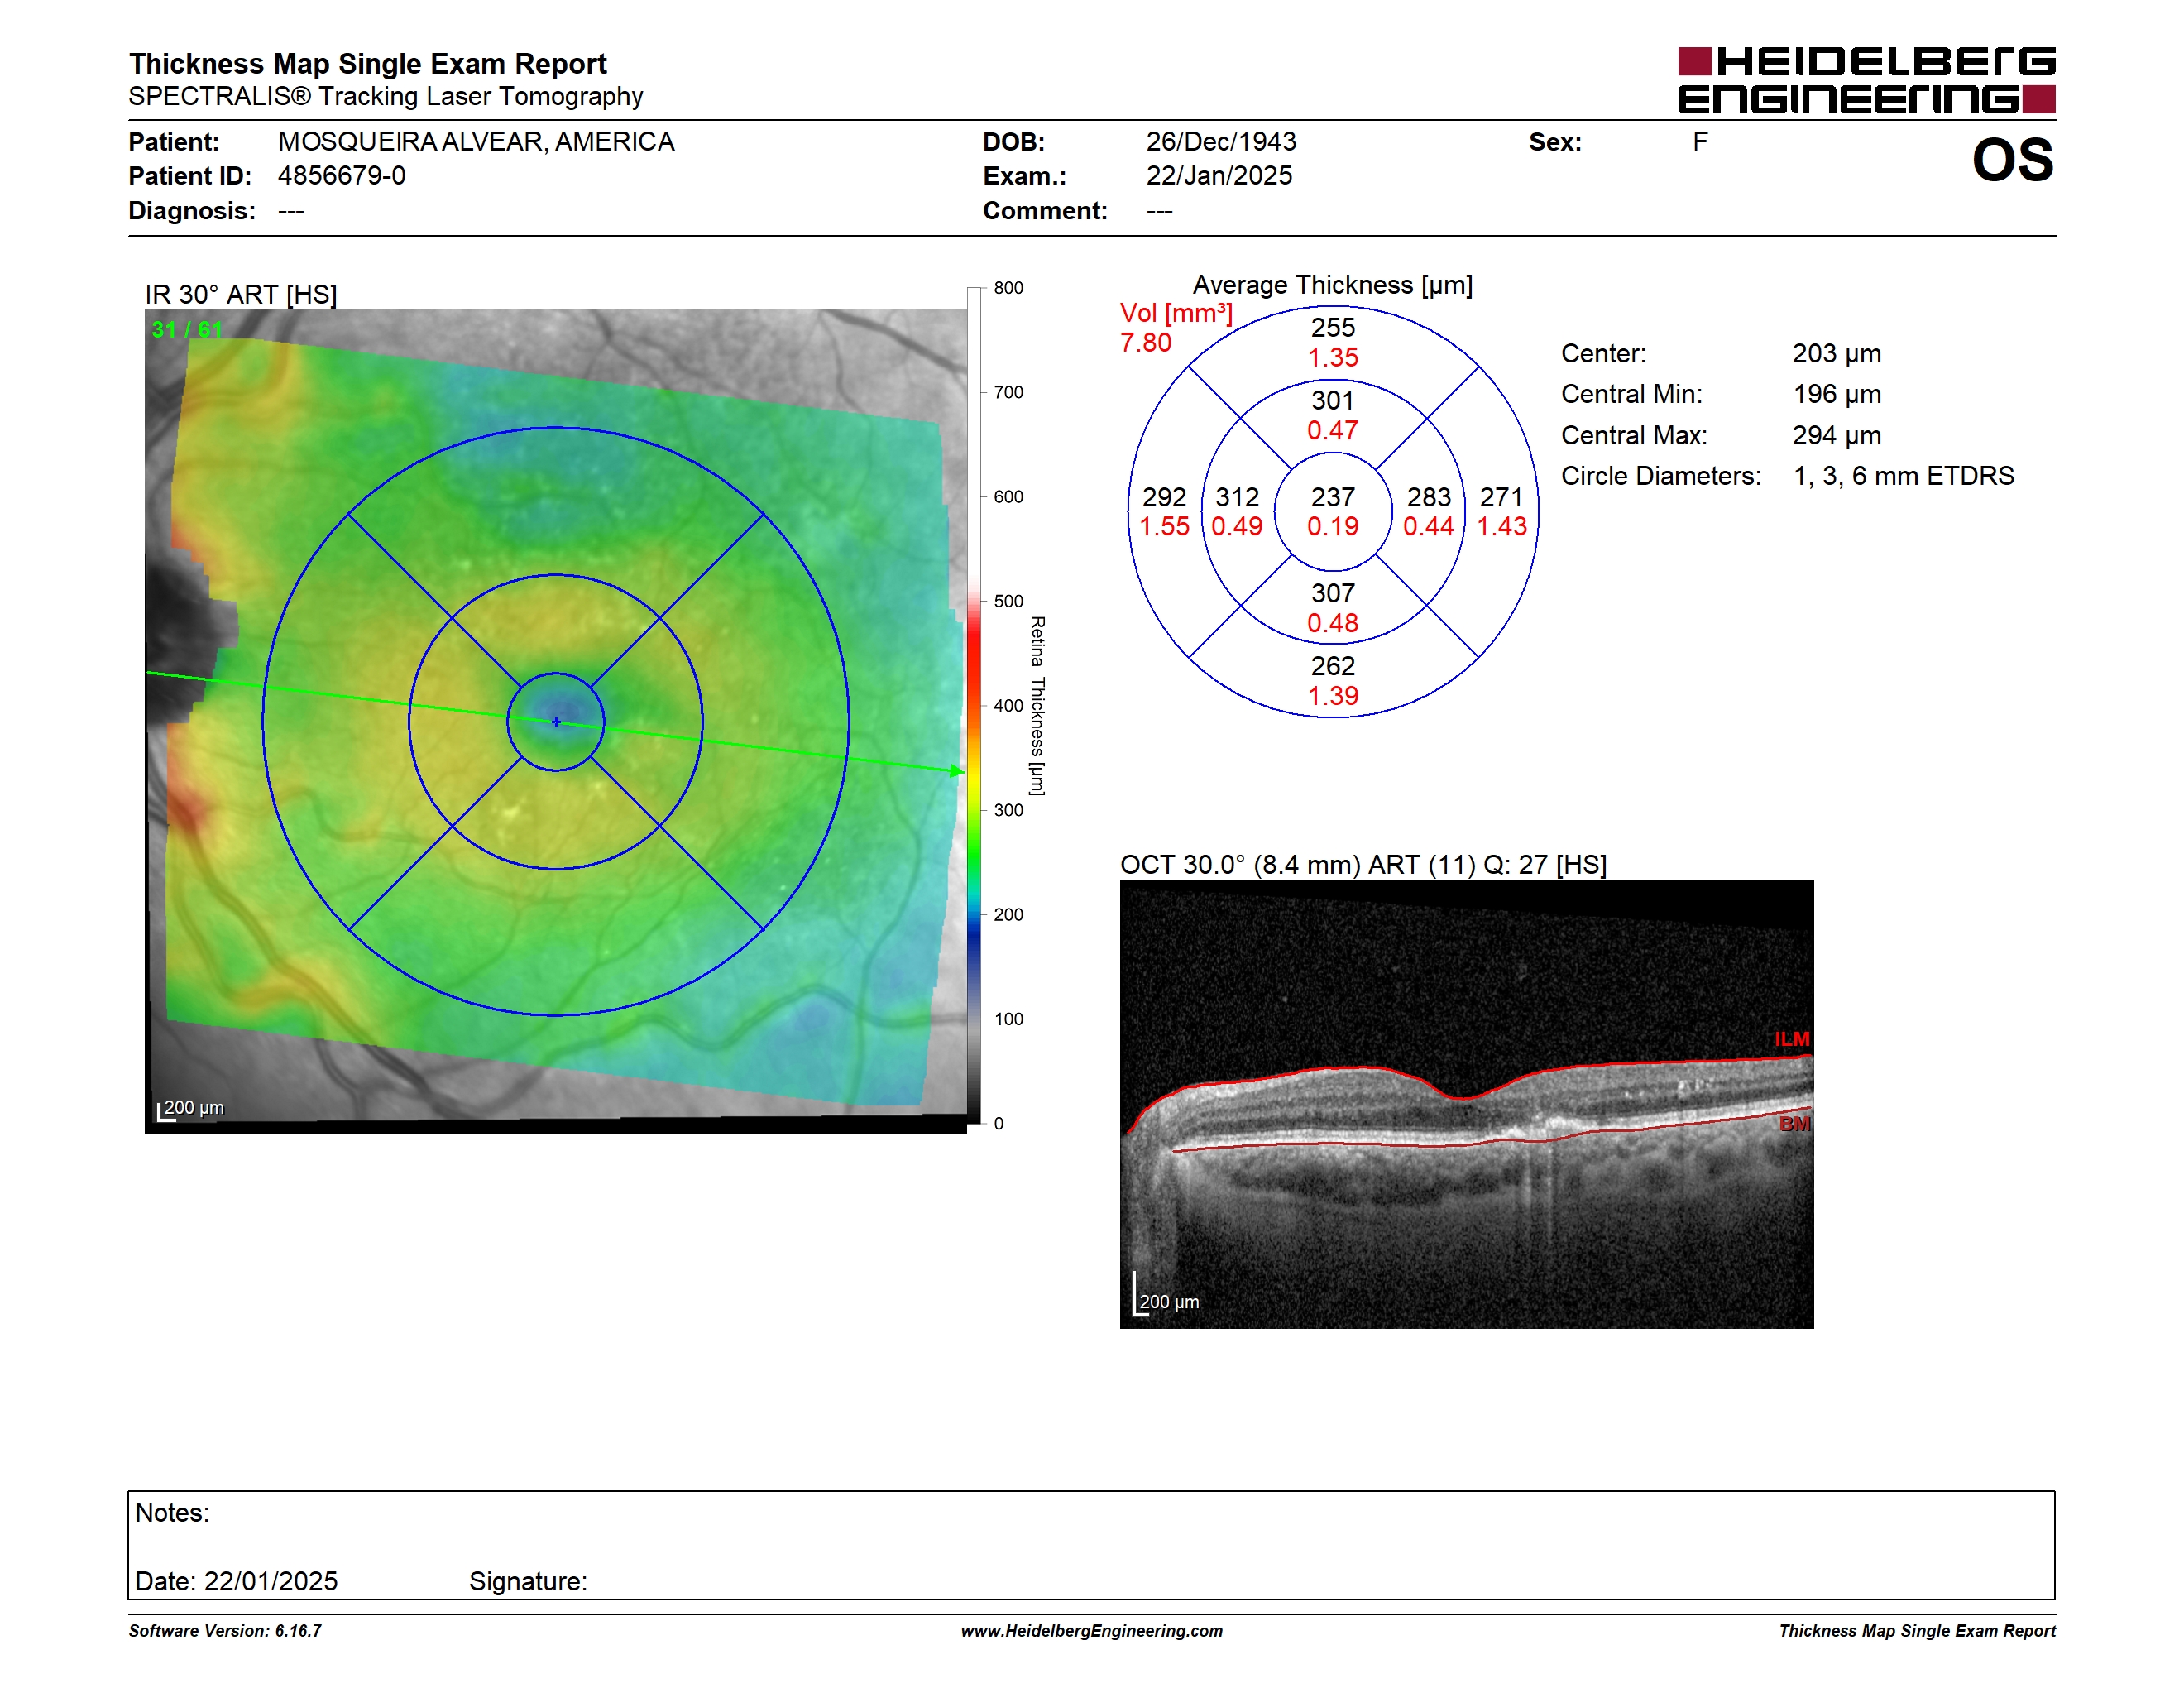Click the footer Thickness Map Single Exam Report text
Image resolution: width=2184 pixels, height=1688 pixels.
pyautogui.click(x=1917, y=1631)
